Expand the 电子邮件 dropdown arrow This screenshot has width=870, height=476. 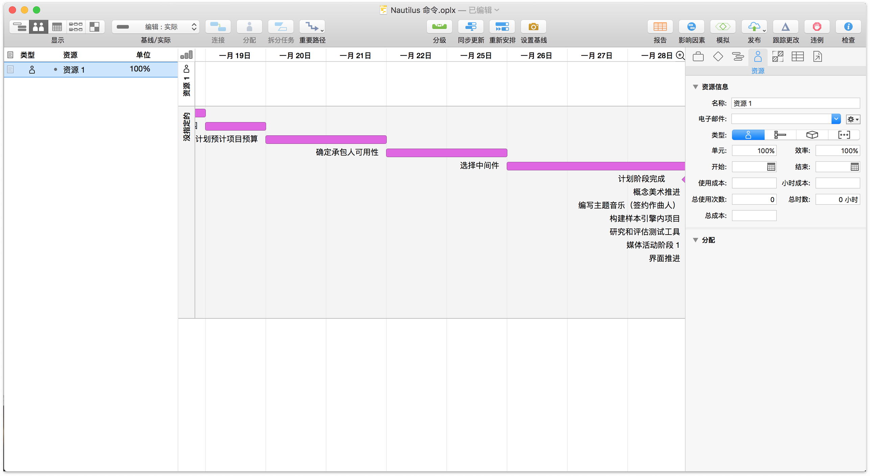pos(836,119)
